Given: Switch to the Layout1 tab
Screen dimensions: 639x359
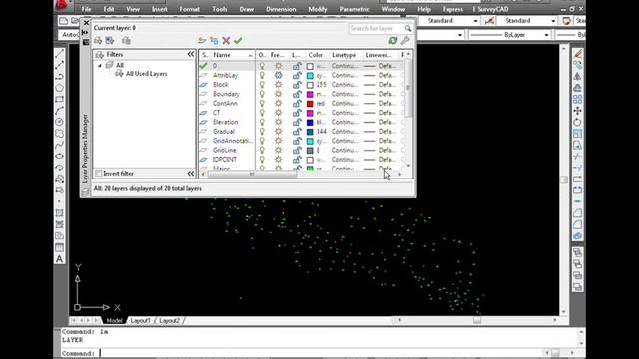Looking at the screenshot, I should click(140, 321).
